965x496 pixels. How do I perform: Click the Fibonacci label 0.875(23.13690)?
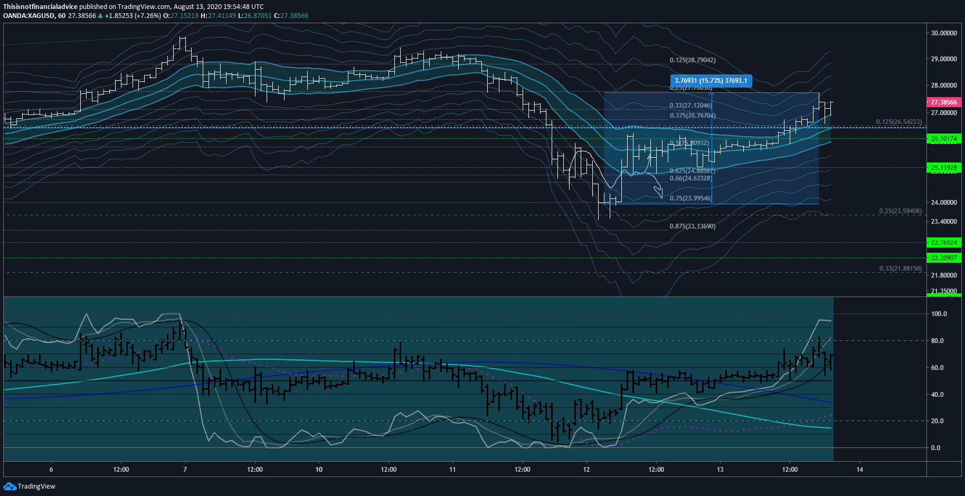pyautogui.click(x=693, y=226)
